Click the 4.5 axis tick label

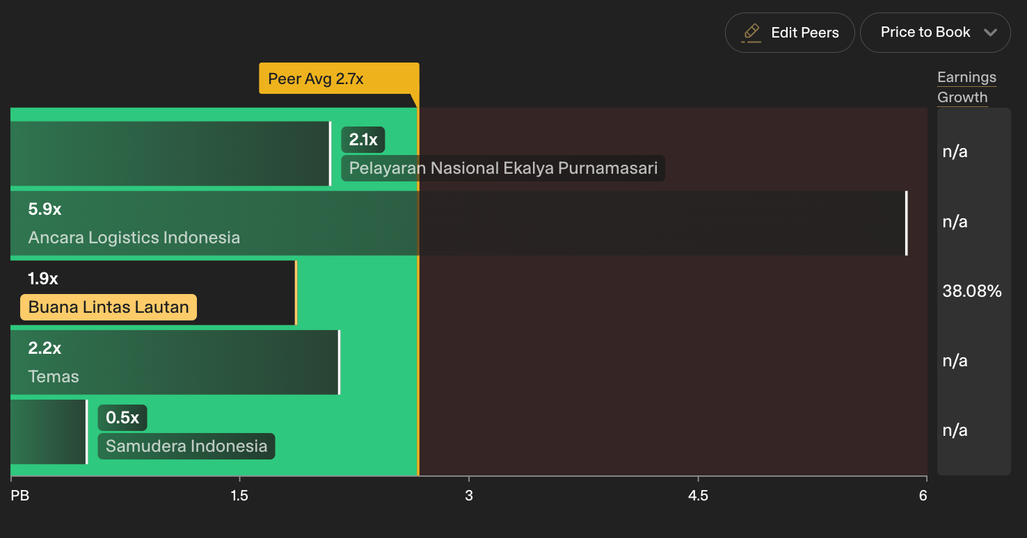coord(698,496)
